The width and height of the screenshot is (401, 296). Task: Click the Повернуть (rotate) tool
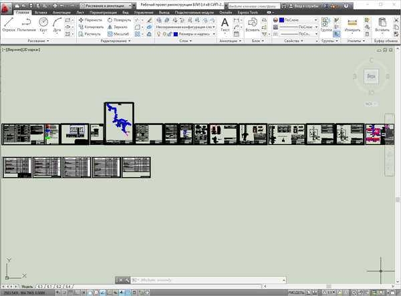(x=119, y=20)
